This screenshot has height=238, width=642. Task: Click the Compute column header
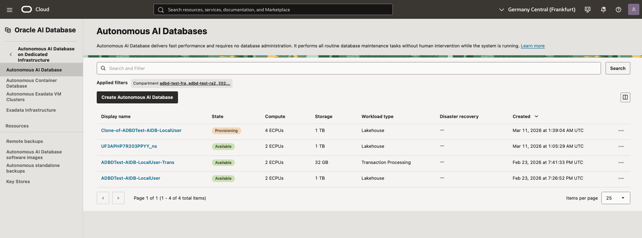click(x=275, y=117)
